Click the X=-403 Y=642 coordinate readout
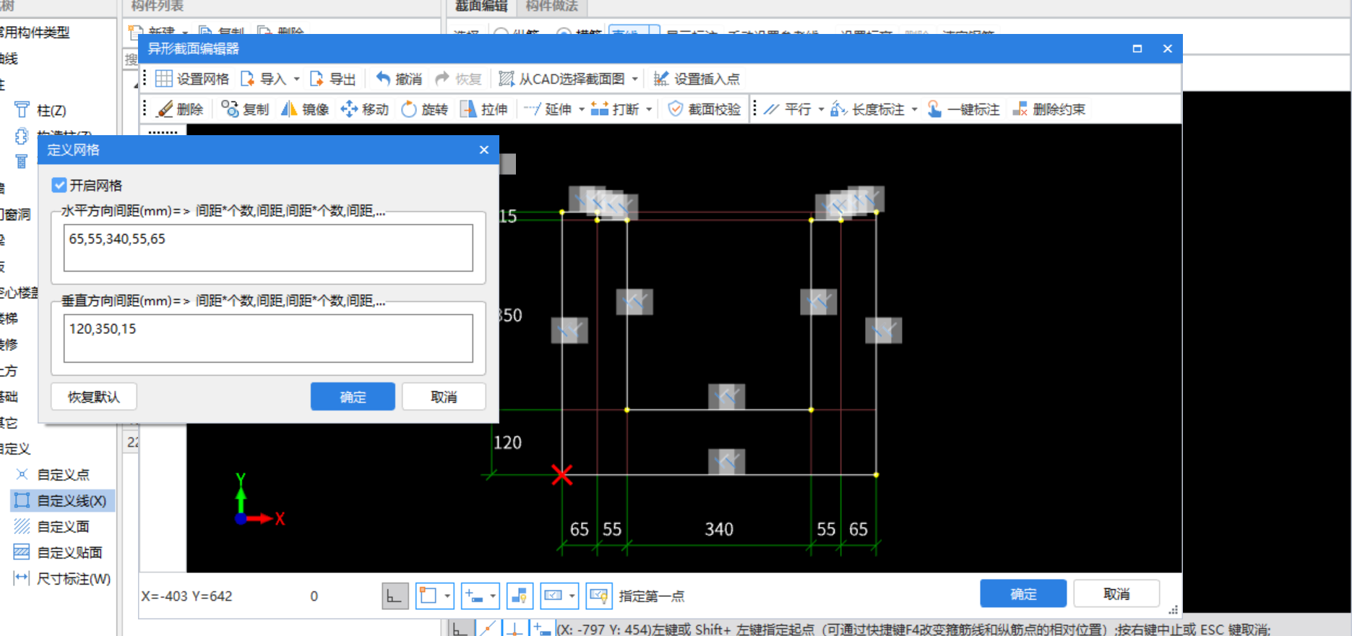 186,596
